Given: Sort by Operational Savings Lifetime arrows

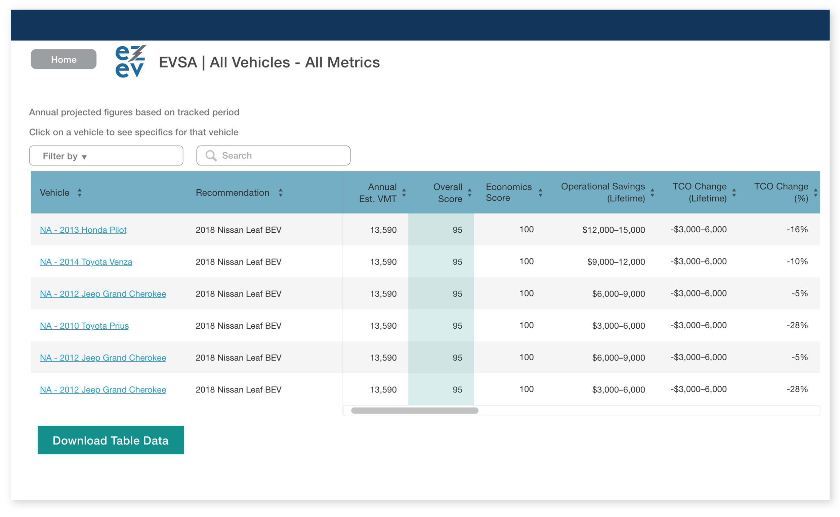Looking at the screenshot, I should (652, 192).
